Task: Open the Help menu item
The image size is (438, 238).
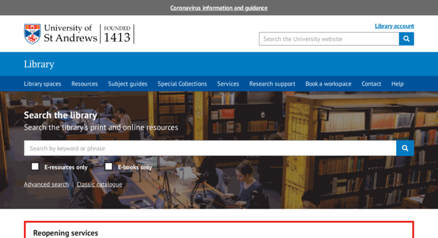Action: (x=397, y=84)
